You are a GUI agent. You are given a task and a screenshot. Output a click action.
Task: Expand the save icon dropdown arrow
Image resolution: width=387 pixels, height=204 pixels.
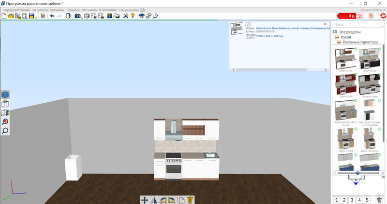coord(36,18)
